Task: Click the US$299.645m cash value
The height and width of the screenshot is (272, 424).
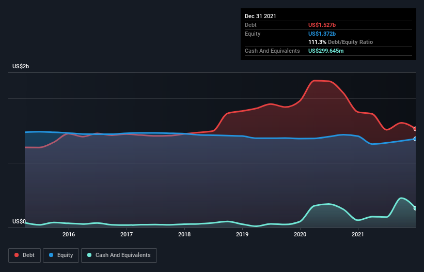Action: [326, 51]
